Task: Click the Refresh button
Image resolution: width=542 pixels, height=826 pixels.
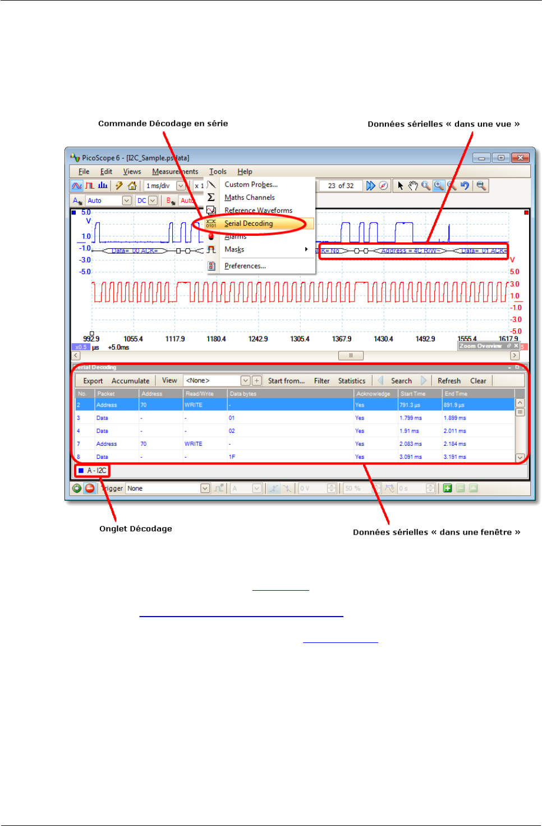Action: coord(449,381)
